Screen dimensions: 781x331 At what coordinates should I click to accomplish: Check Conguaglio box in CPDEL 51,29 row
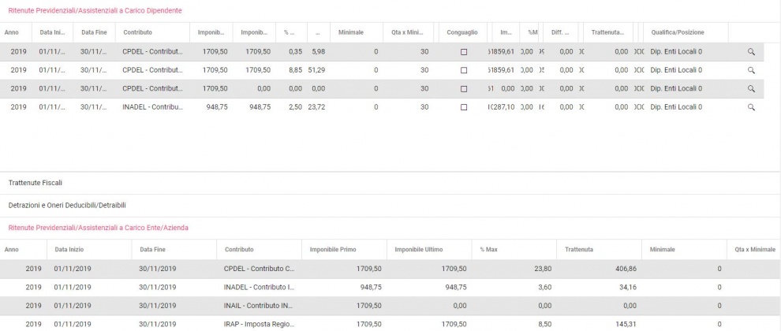463,70
